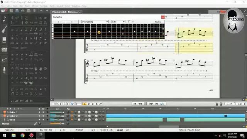Click the gp logo button
This screenshot has width=247, height=139.
click(4, 11)
